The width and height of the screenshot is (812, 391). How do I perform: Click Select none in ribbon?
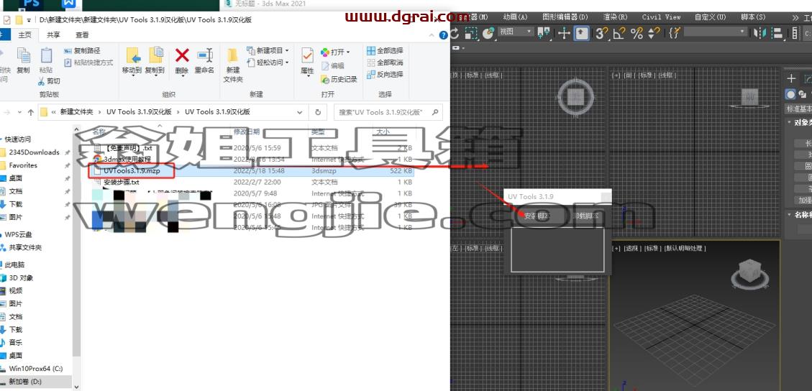(385, 63)
